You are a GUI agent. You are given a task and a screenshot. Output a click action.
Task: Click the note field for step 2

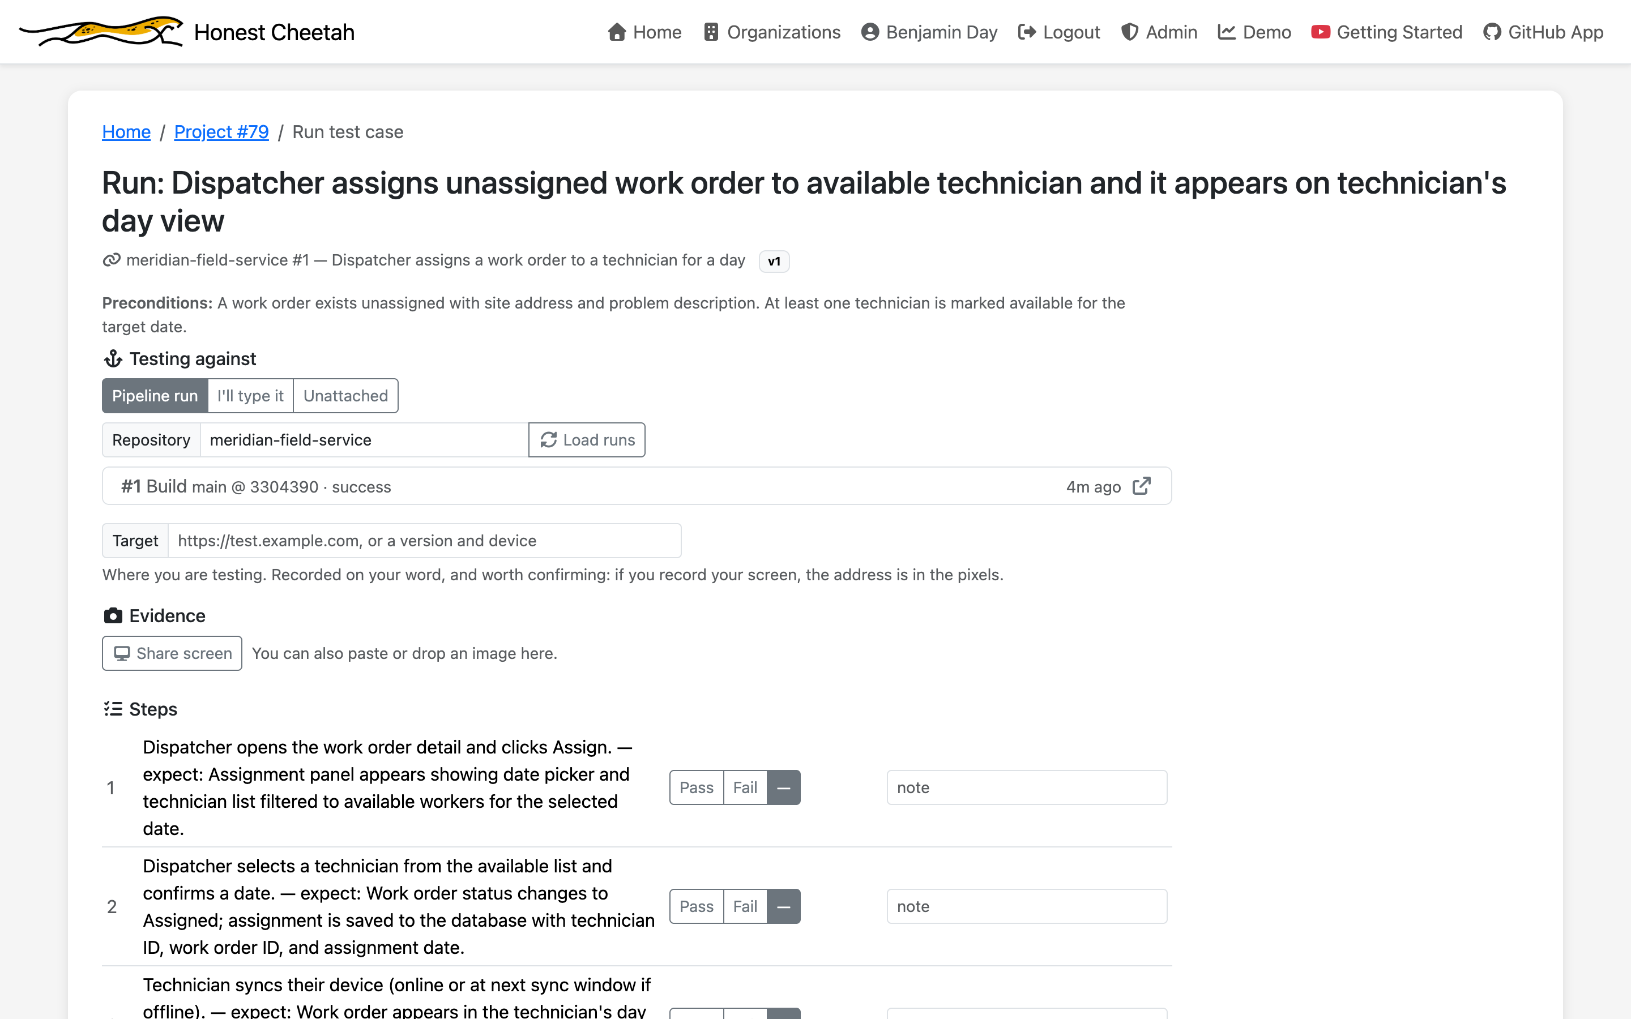pyautogui.click(x=1027, y=906)
